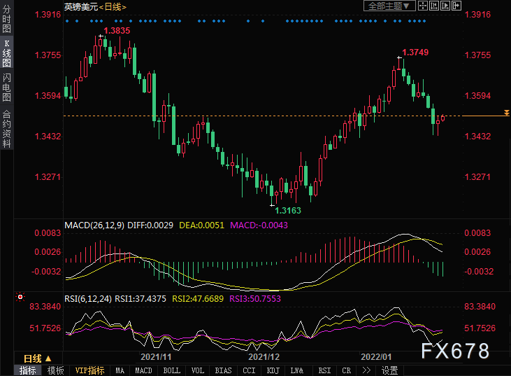Screen dimensions: 511x376
Task: Click the 设置 settings button
Action: point(390,370)
